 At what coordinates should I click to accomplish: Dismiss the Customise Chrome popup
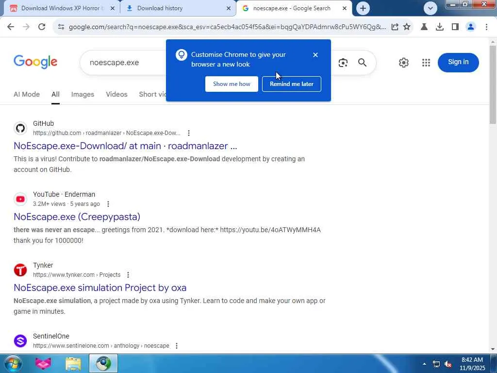[x=315, y=55]
